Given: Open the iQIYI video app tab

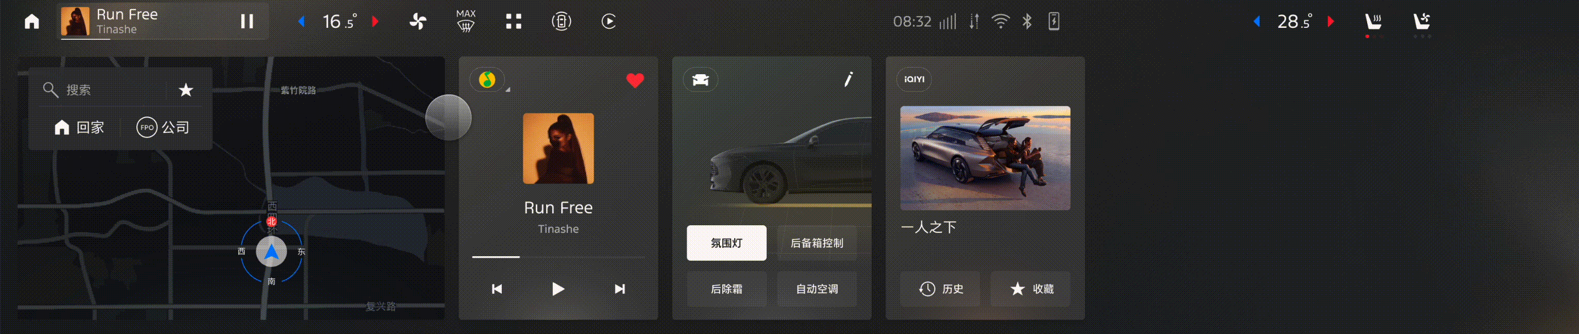Looking at the screenshot, I should coord(914,79).
